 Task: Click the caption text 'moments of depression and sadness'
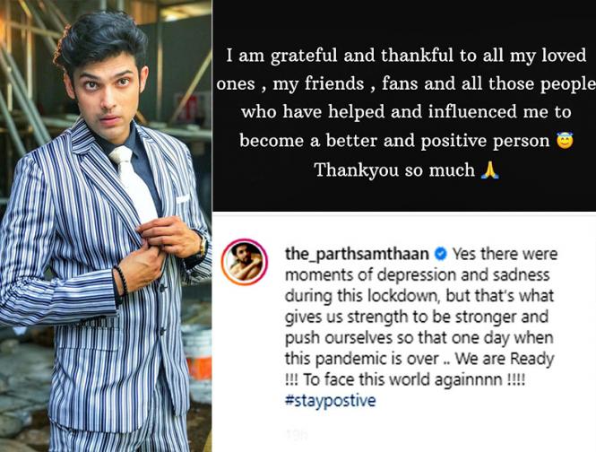click(417, 274)
